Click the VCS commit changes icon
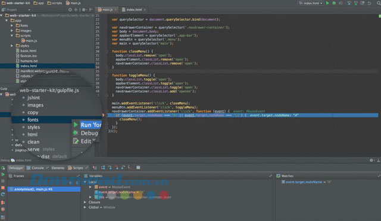381x221 pixels. tap(356, 3)
